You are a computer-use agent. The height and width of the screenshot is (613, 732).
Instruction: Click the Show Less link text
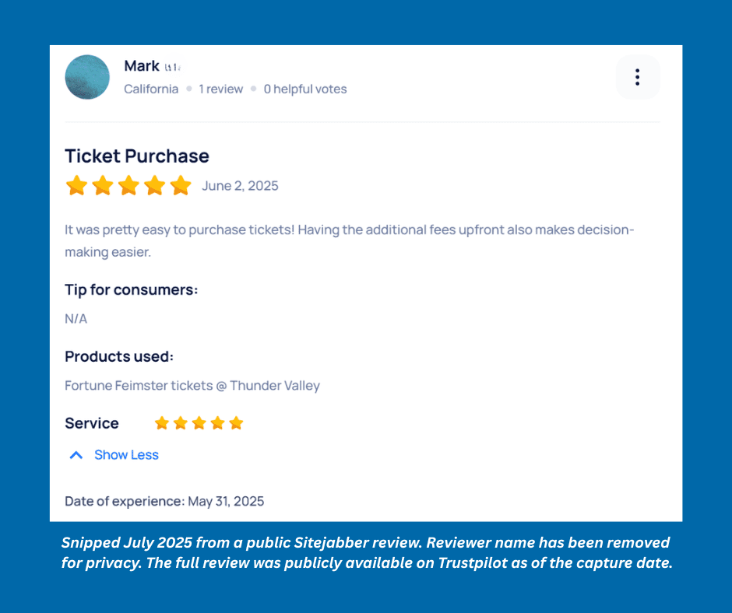(126, 455)
